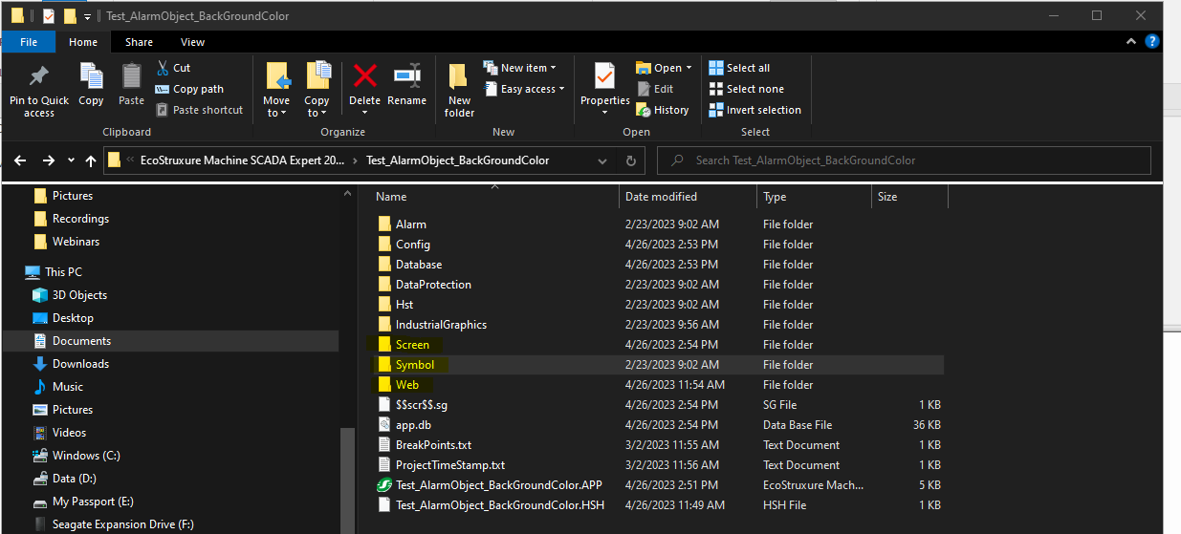
Task: Open the Webinars folder in navigation pane
Action: point(76,242)
